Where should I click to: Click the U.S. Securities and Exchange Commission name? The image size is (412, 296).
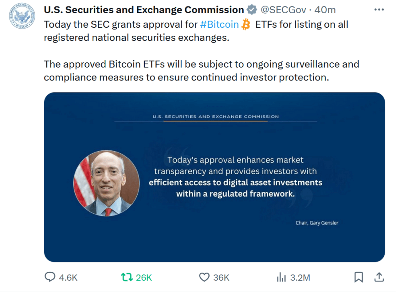144,9
